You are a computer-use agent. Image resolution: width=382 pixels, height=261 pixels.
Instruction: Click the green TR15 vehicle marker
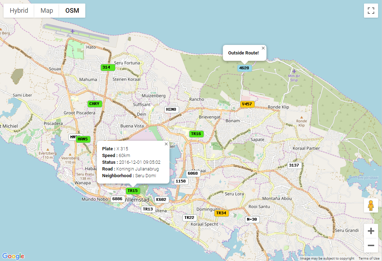click(x=133, y=191)
